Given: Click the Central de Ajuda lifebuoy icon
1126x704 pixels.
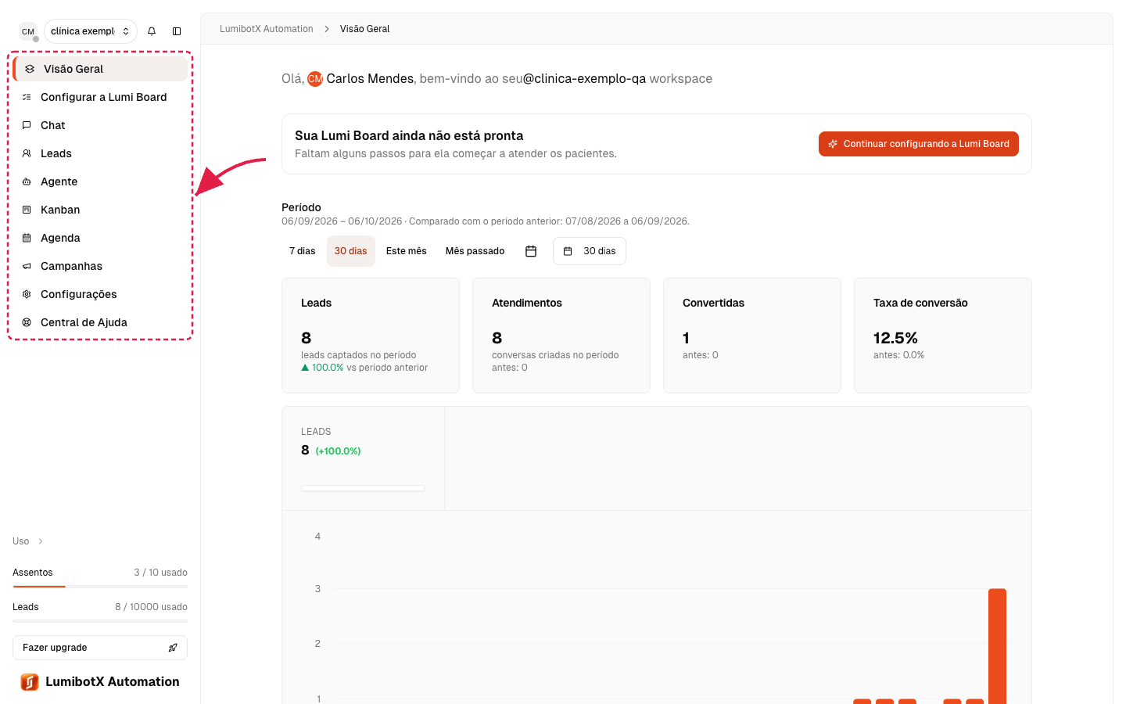Looking at the screenshot, I should [27, 322].
